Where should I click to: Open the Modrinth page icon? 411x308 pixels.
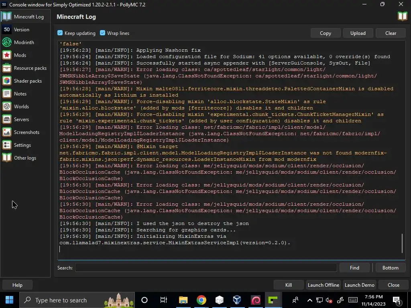click(7, 42)
